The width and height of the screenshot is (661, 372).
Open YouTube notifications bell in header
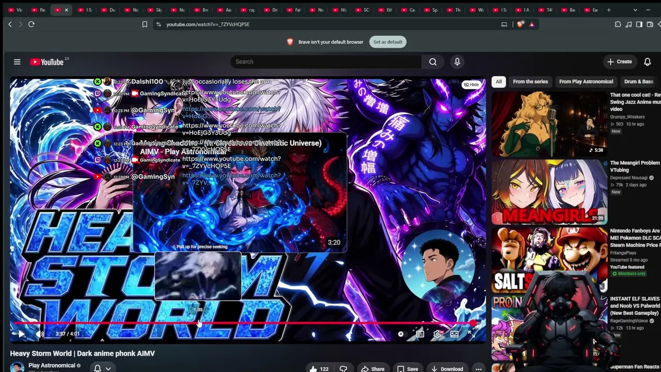647,62
